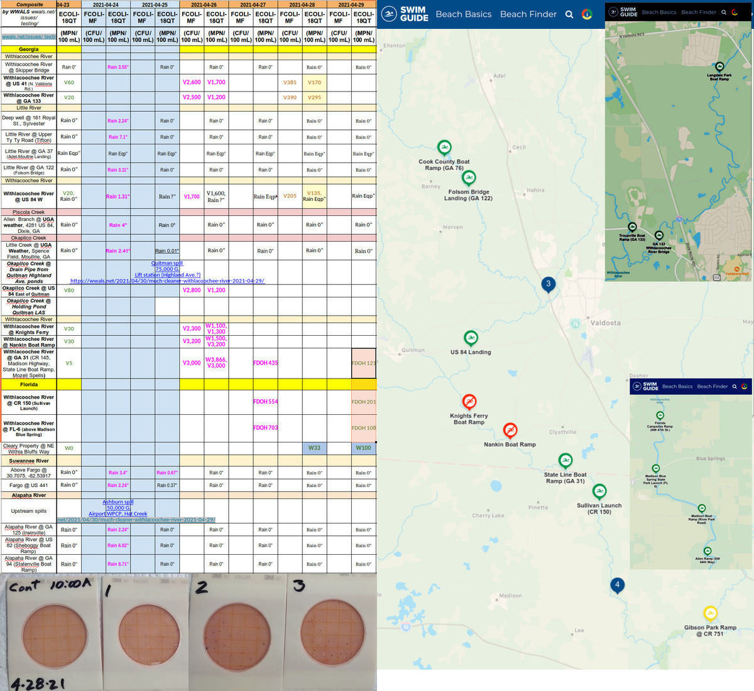The image size is (754, 691).
Task: Open the Quitman spill 75,000 G. link
Action: [x=167, y=266]
